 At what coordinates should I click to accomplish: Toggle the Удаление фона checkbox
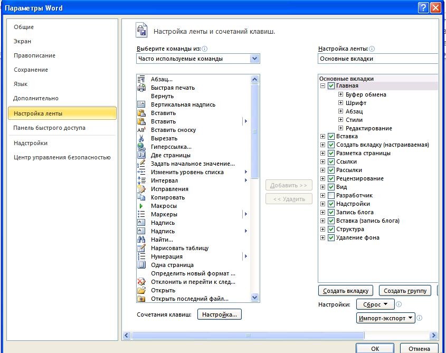pos(331,237)
